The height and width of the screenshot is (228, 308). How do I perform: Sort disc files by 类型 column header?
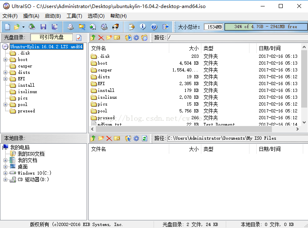tap(225, 48)
